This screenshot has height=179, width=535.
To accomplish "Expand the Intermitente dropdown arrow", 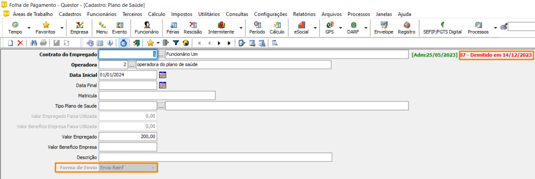I will (x=241, y=28).
